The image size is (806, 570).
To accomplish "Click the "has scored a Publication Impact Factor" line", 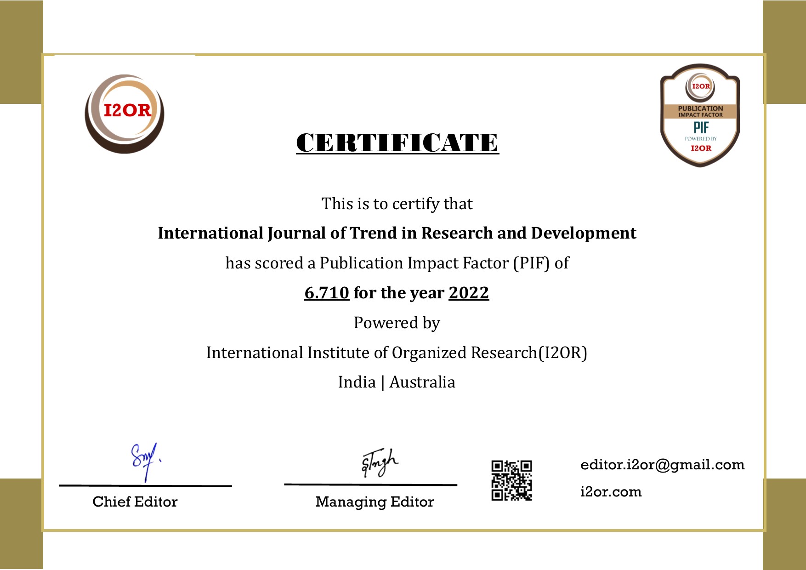I will tap(397, 263).
